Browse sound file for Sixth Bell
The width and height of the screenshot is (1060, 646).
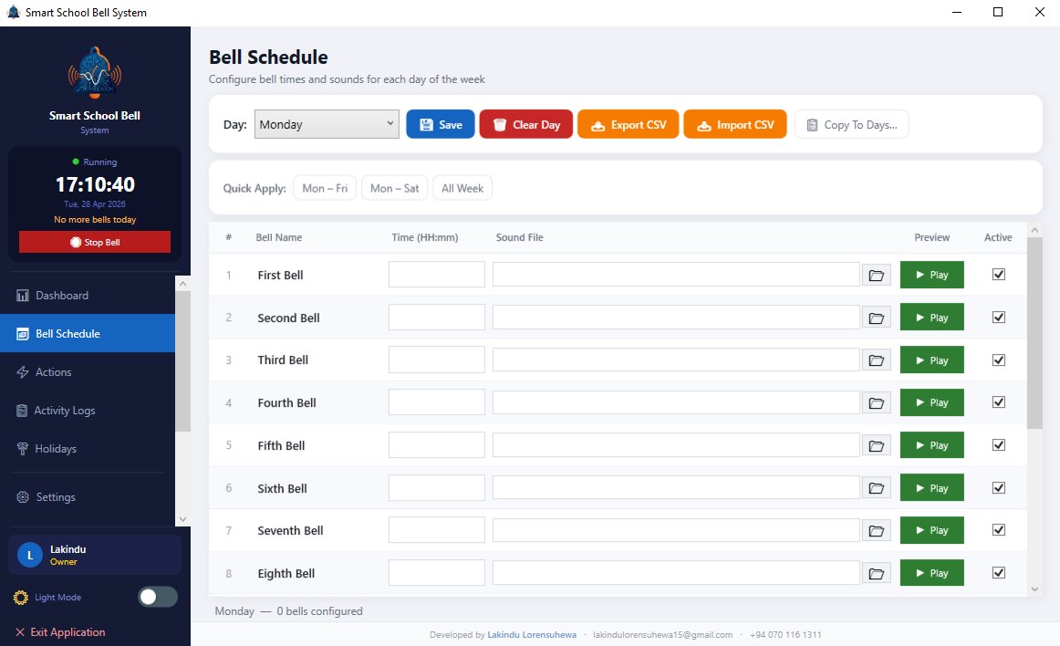(876, 488)
